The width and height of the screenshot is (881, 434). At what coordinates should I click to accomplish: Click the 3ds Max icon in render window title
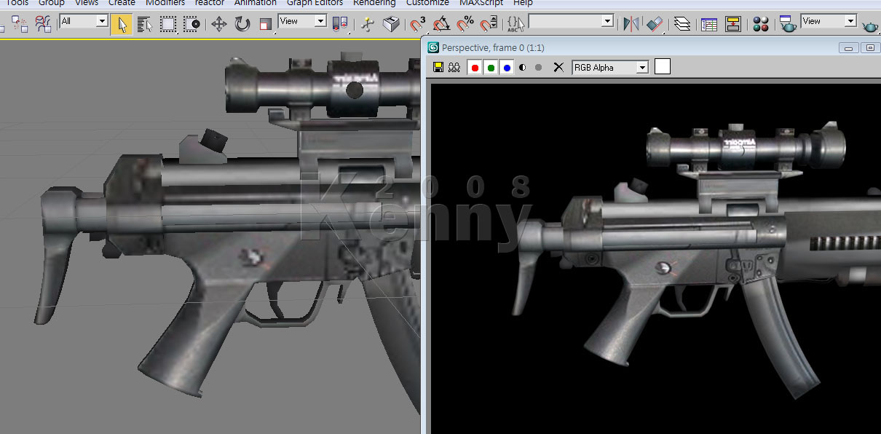434,47
